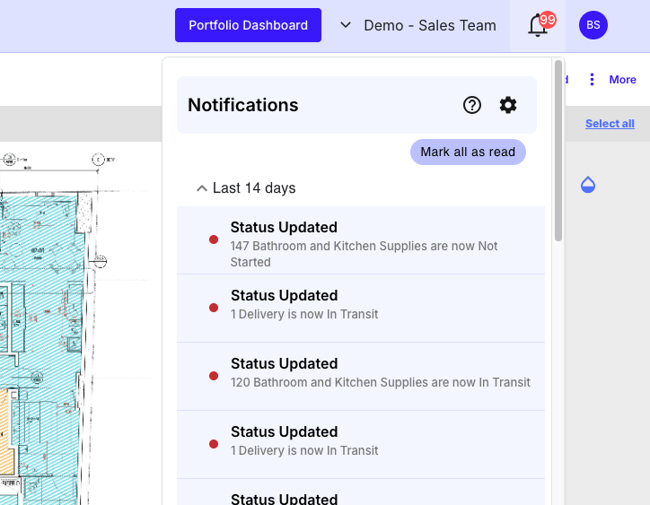Open notification about 147 Bathroom and Kitchen Supplies
Image resolution: width=650 pixels, height=505 pixels.
click(361, 240)
